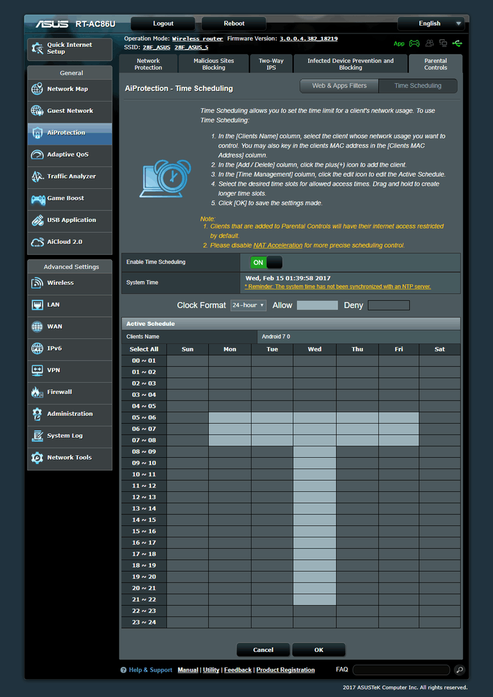Click the Reboot button
Viewport: 493px width, 697px height.
[x=234, y=24]
